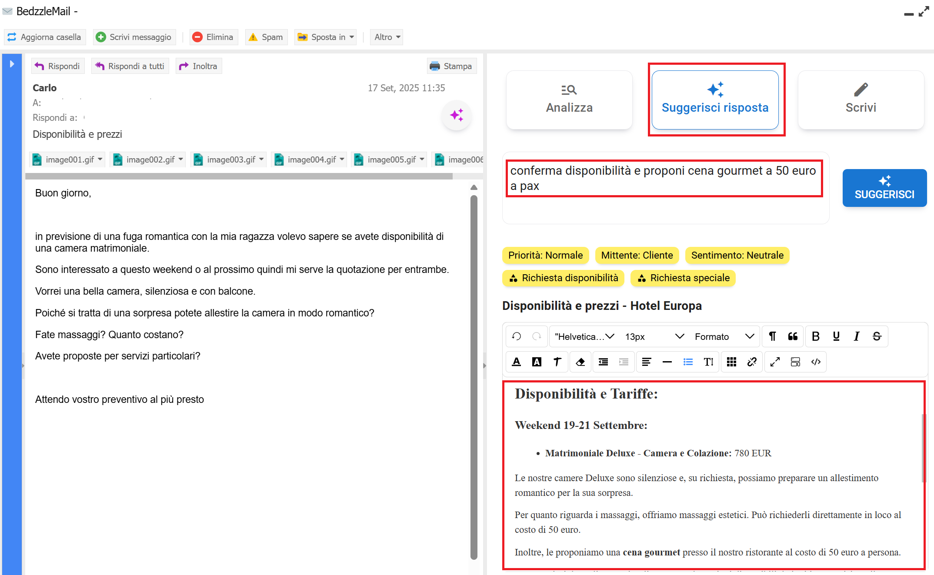934x575 pixels.
Task: Open the text color picker icon
Action: click(x=517, y=362)
